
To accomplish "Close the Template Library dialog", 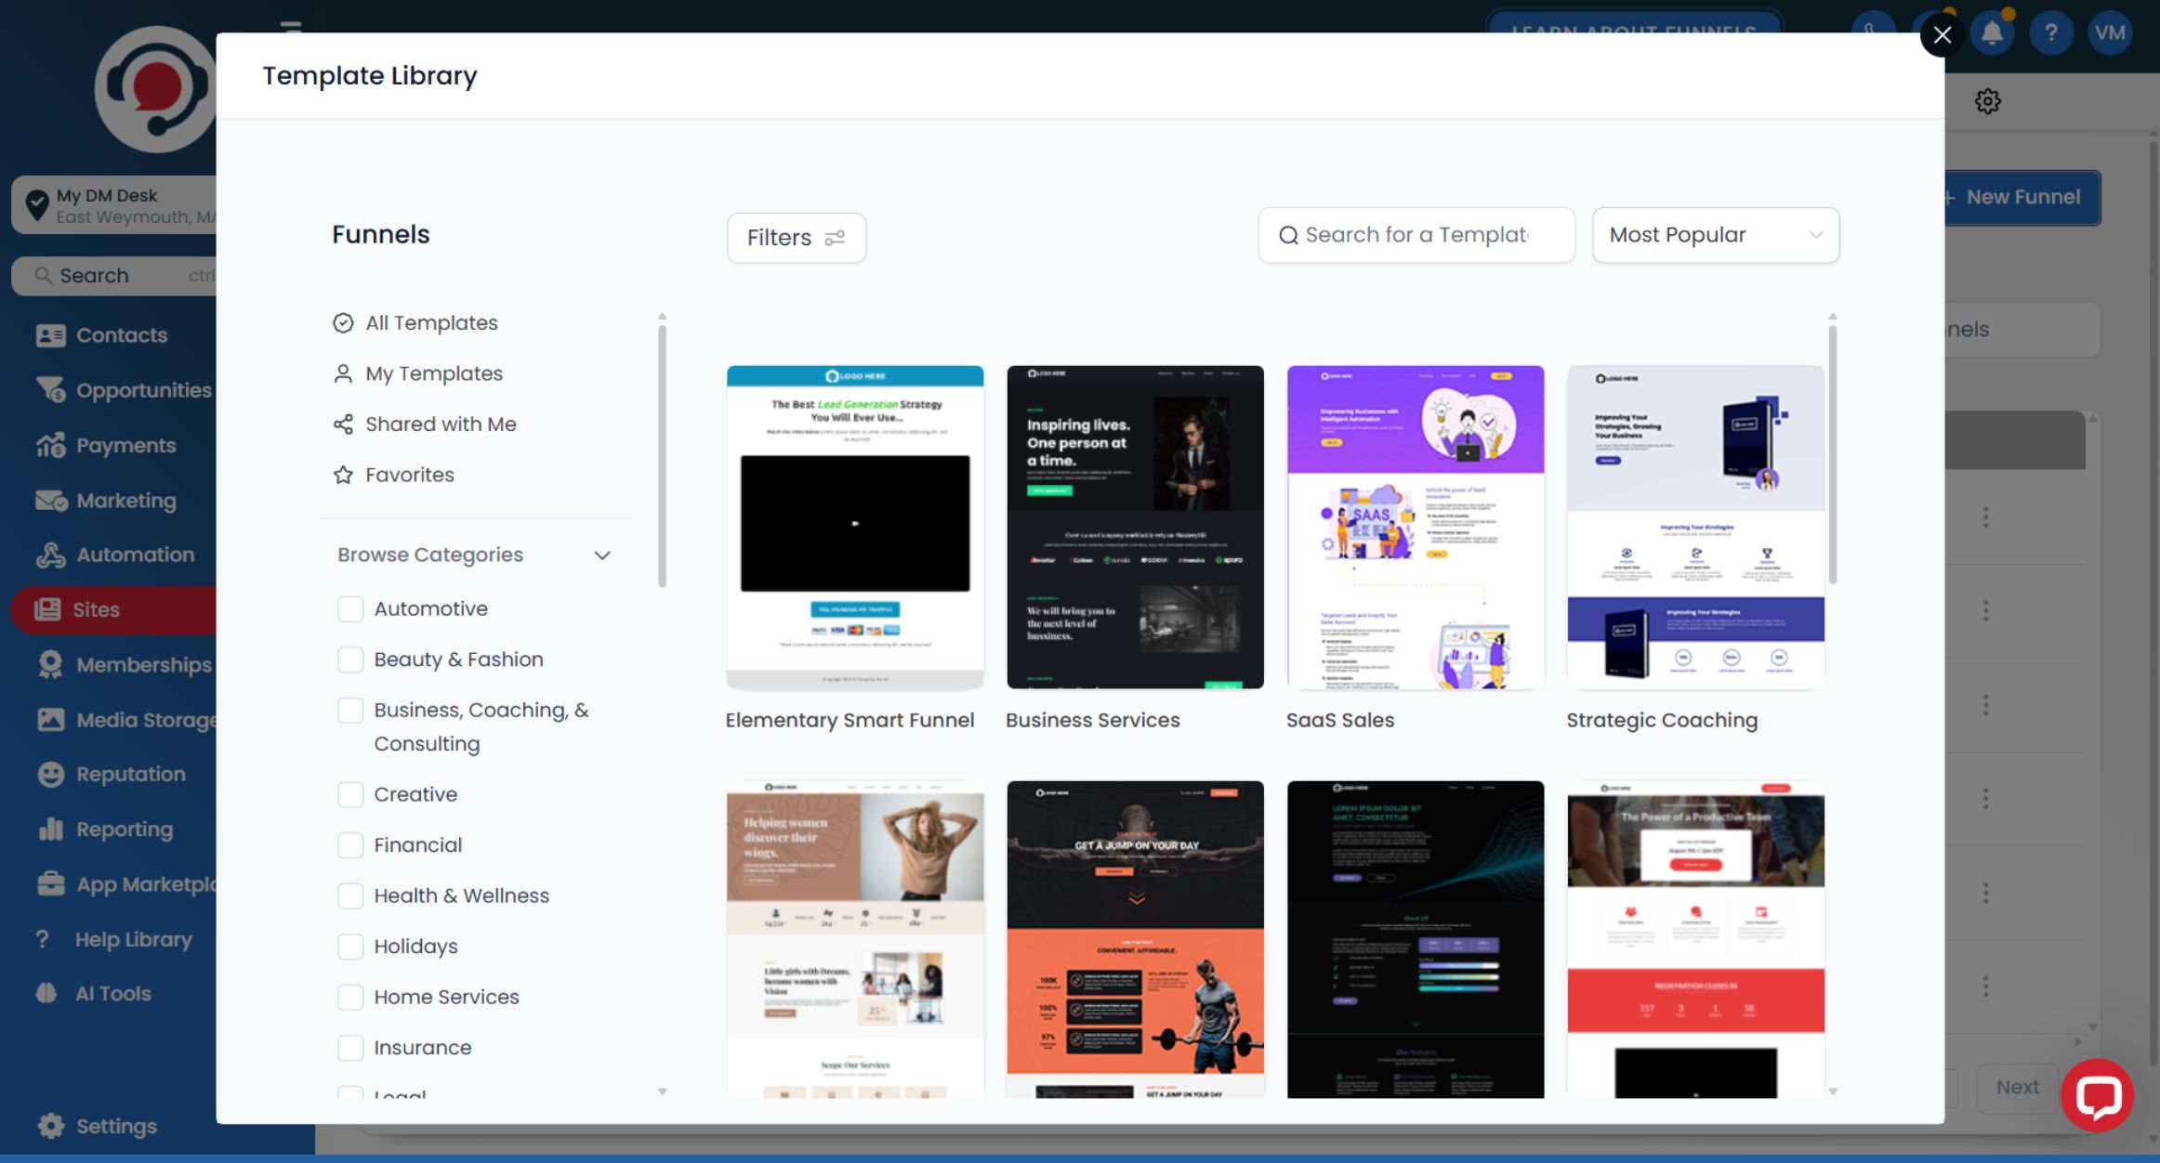I will (x=1942, y=35).
